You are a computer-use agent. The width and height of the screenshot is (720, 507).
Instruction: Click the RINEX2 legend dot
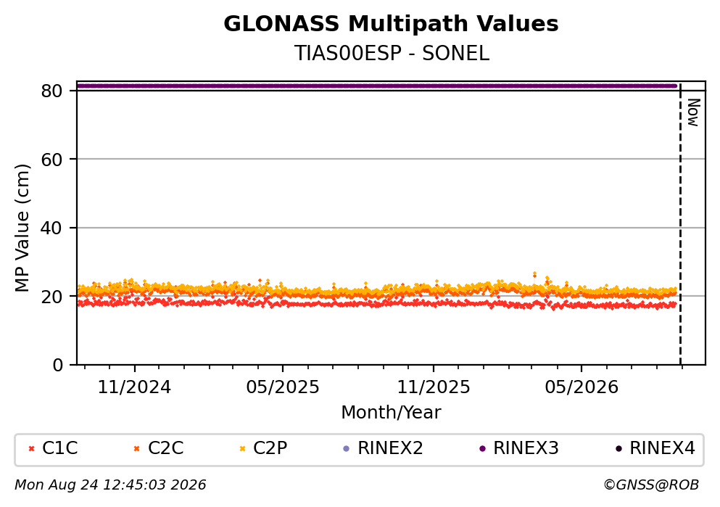click(347, 449)
